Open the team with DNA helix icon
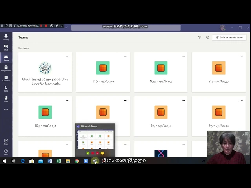Image resolution: width=251 pixels, height=188 pixels. tap(161, 154)
